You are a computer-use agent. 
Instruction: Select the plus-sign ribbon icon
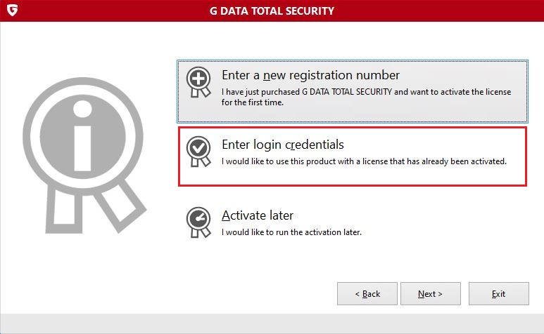[x=198, y=82]
